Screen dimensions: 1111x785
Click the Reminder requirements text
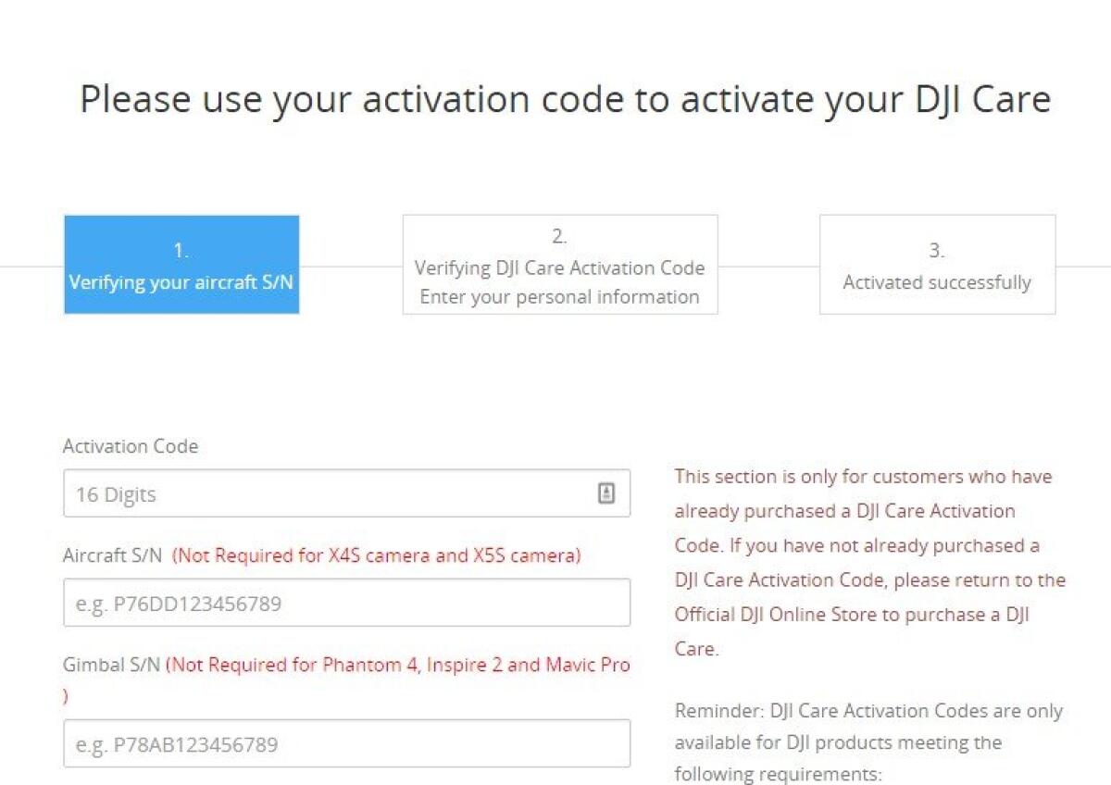[x=868, y=741]
